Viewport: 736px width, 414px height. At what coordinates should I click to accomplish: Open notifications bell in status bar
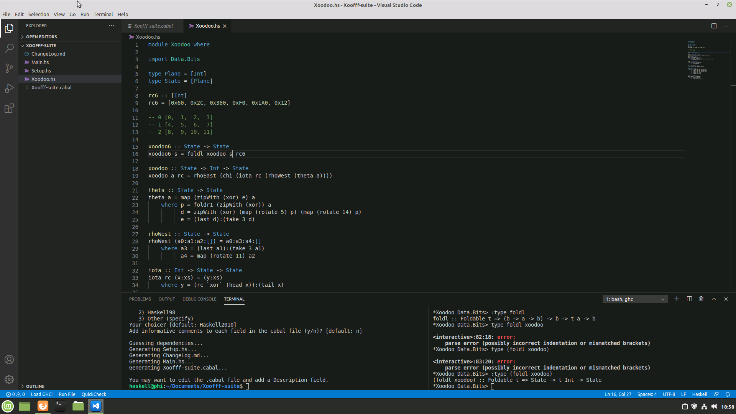(728, 394)
